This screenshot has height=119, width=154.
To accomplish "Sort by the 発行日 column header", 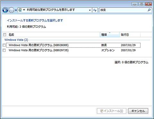I will tap(130, 35).
